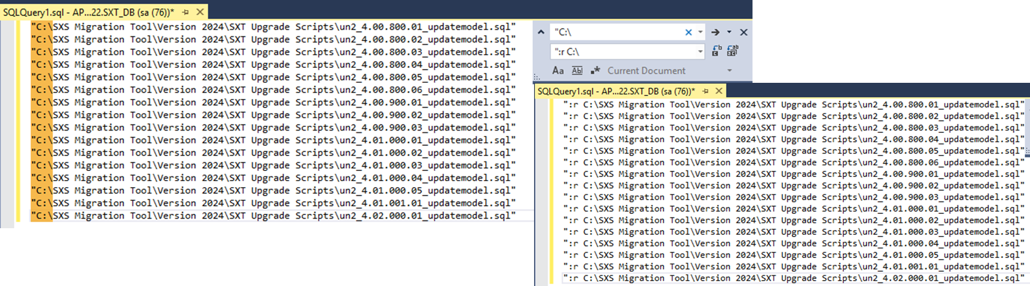Click the Replace All icon
Screen dimensions: 1030x286
[x=732, y=51]
